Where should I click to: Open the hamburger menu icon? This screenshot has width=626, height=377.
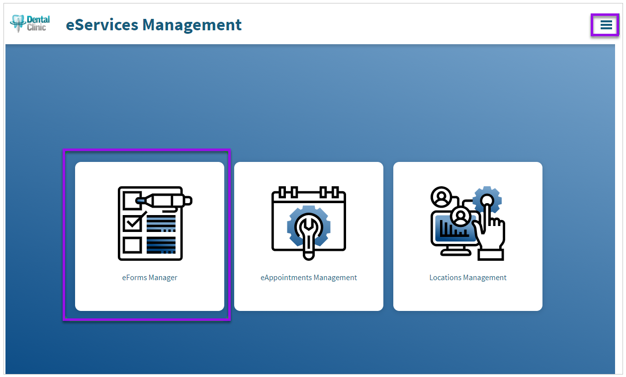[x=606, y=25]
